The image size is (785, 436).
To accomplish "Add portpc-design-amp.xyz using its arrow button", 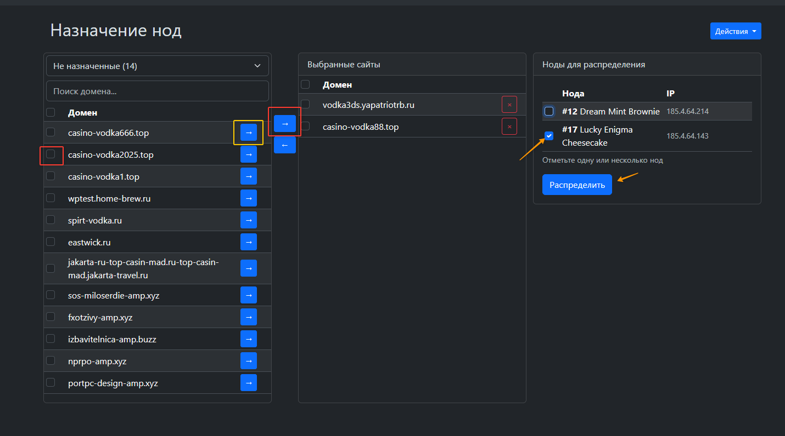I will click(x=248, y=383).
